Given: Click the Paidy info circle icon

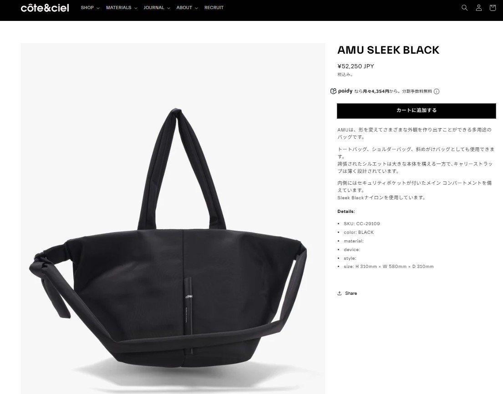Looking at the screenshot, I should pos(437,91).
